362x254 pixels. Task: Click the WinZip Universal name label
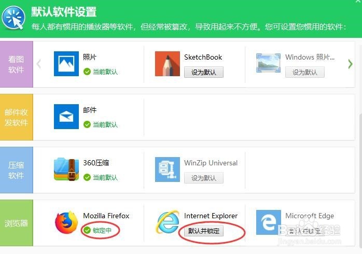pyautogui.click(x=211, y=163)
